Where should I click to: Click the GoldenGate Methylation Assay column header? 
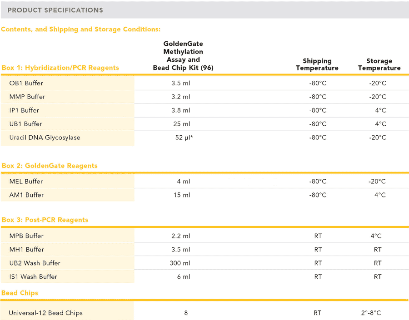pyautogui.click(x=183, y=55)
